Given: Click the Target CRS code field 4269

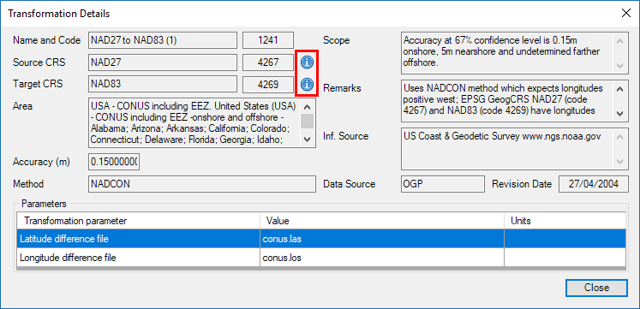Looking at the screenshot, I should [268, 84].
